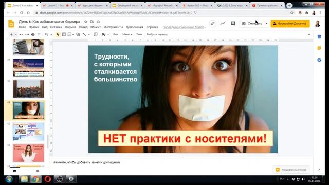Open Opera browser from taskbar

point(48,179)
